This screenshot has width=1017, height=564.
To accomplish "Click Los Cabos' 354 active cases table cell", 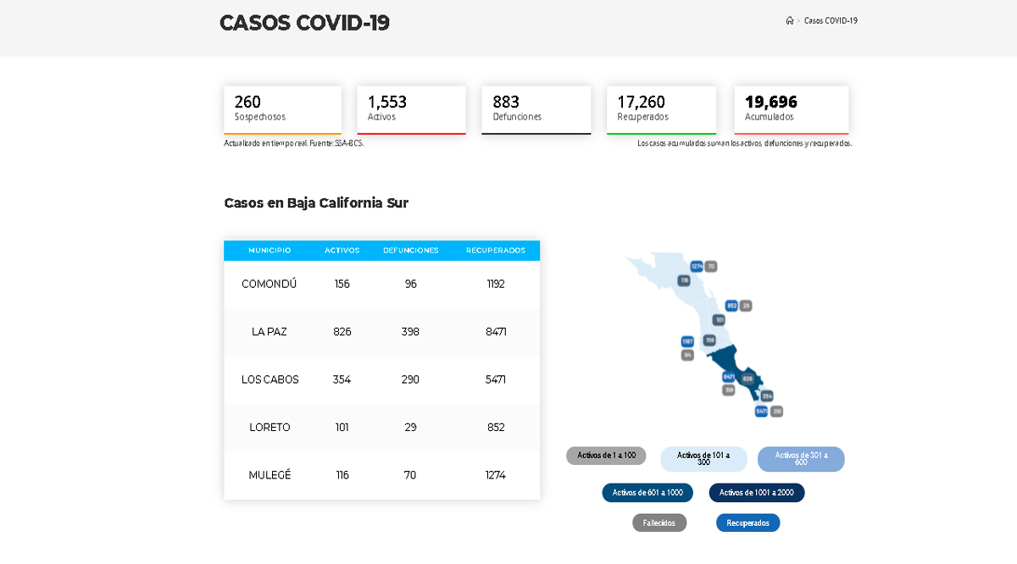I will click(x=342, y=379).
